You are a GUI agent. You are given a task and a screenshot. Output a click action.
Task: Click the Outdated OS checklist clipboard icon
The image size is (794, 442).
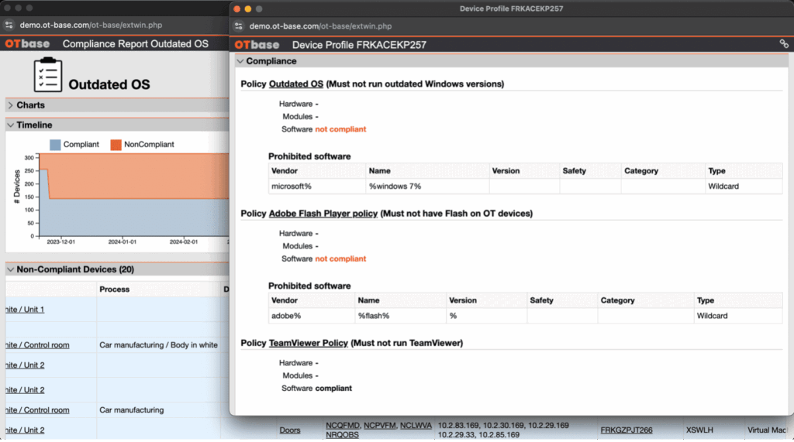48,75
